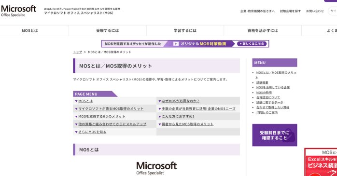
Task: Jump to さらにMOSを知る section
Action: [92, 132]
